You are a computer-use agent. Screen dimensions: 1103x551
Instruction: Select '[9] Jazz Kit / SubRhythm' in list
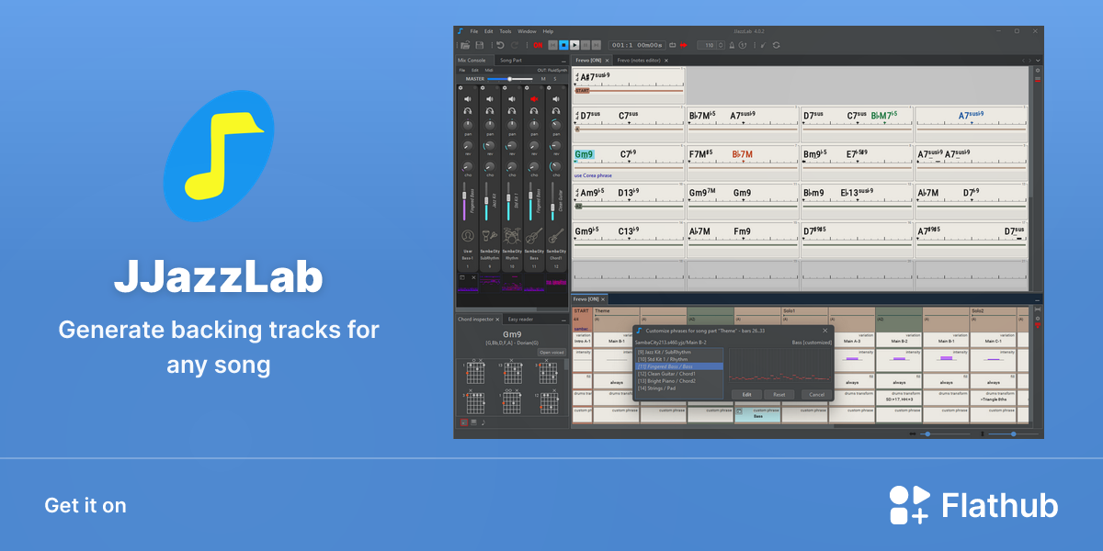tap(679, 353)
